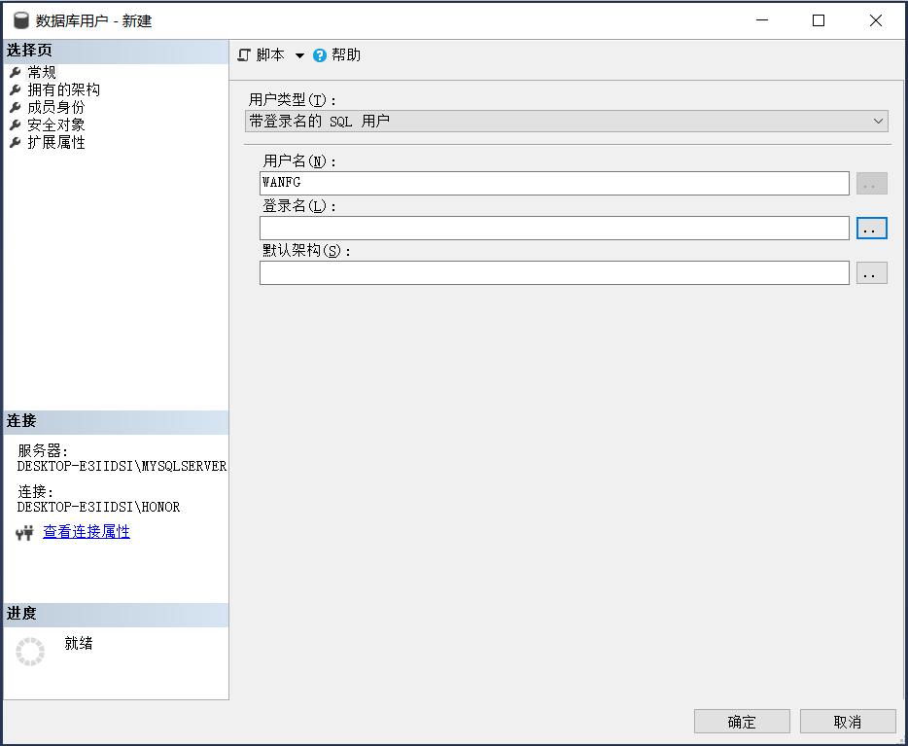Click the connection text DESKTOP-E3IIDSI\HONOR

coord(98,508)
